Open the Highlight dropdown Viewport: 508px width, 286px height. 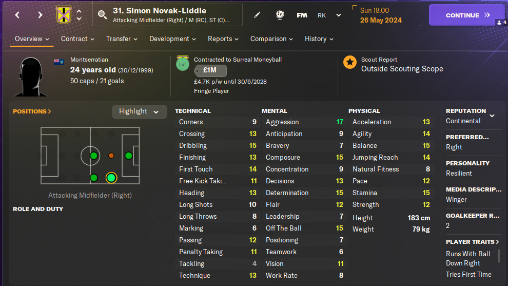tap(139, 111)
